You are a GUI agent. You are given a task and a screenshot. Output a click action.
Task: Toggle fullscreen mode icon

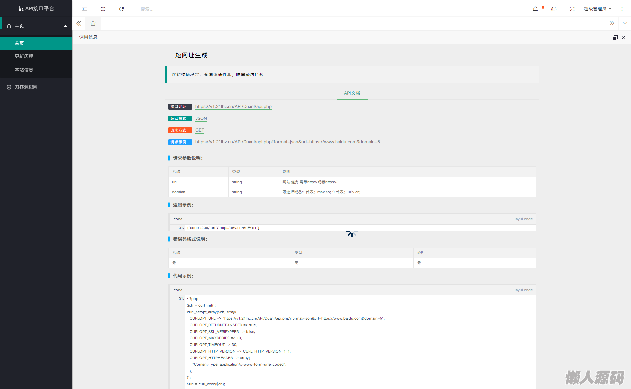pyautogui.click(x=572, y=9)
